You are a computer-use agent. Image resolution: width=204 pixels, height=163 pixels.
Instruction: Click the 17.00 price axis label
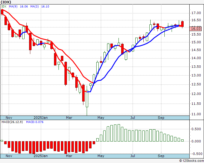click(196, 13)
